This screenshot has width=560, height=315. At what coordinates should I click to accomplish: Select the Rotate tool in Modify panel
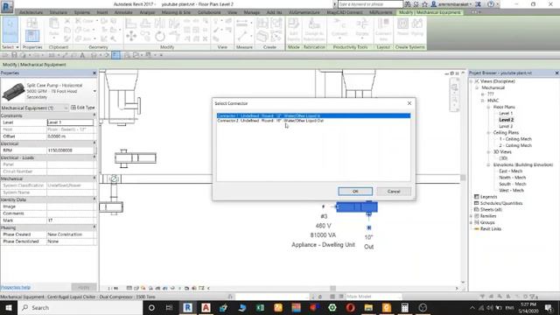click(159, 36)
